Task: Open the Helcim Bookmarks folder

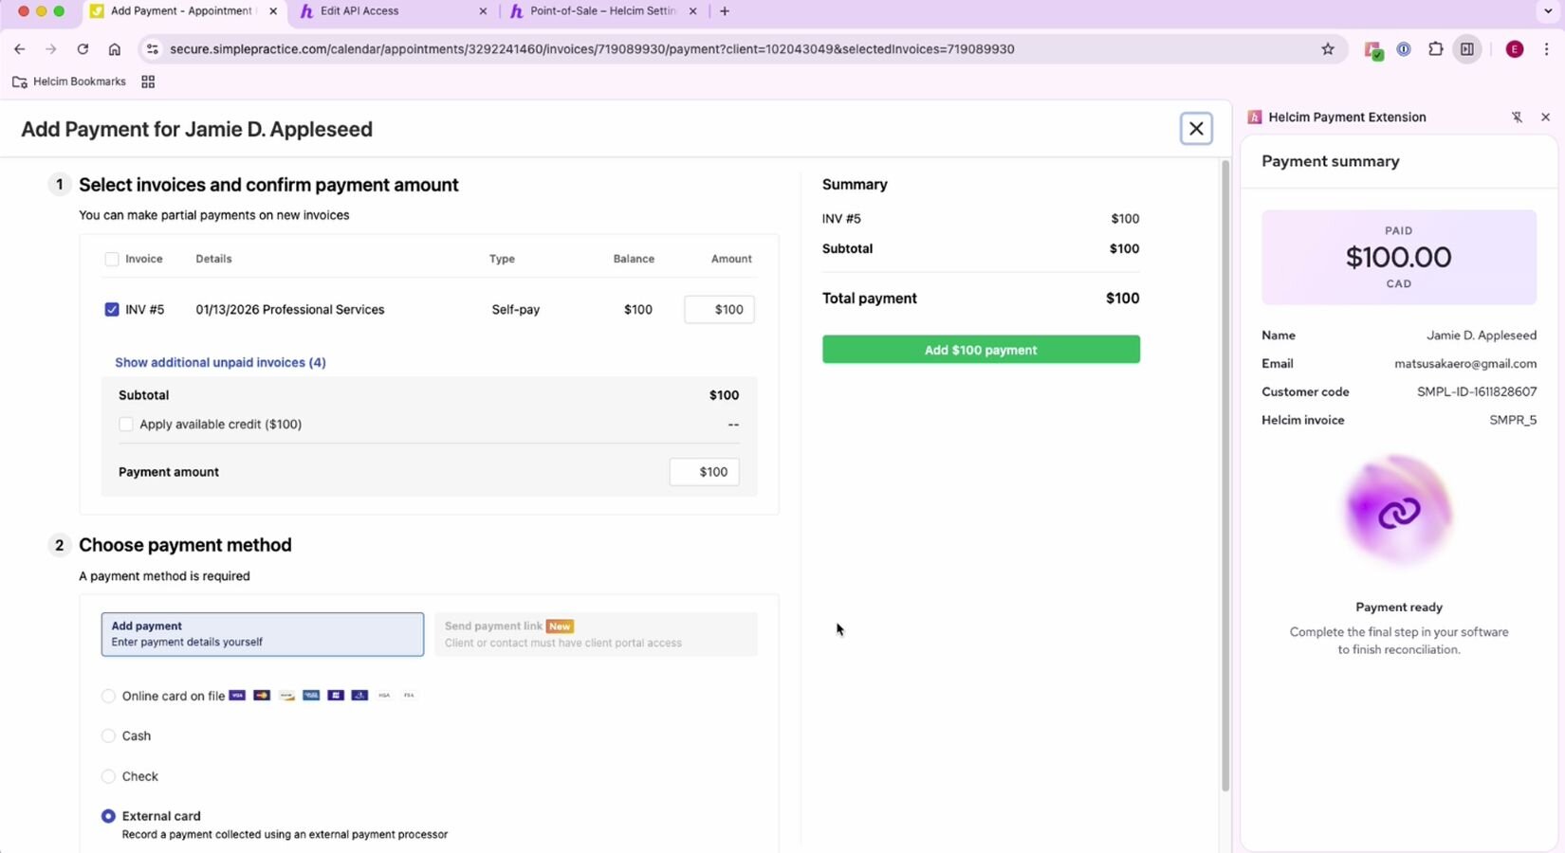Action: 69,82
